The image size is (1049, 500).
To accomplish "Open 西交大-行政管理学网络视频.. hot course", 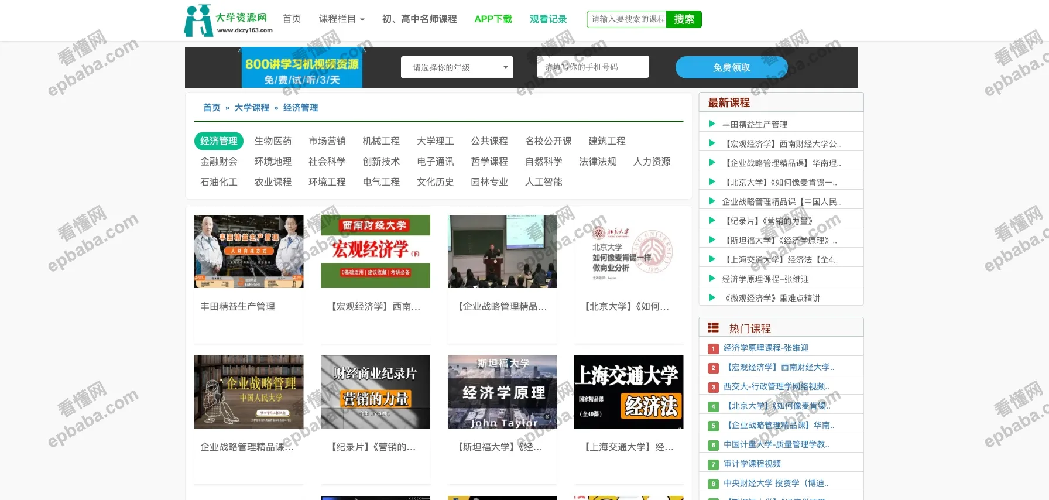I will [x=776, y=386].
